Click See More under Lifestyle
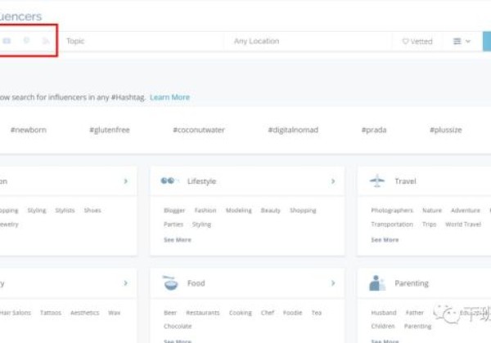The height and width of the screenshot is (343, 491). (x=178, y=240)
